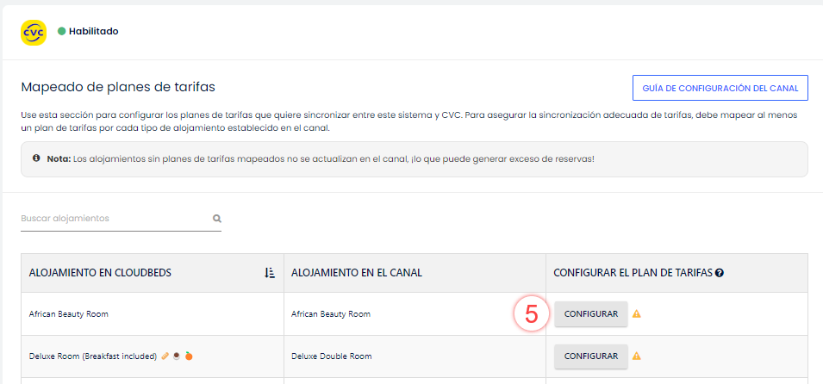Focus the Buscar alojamientos search box

[x=114, y=219]
